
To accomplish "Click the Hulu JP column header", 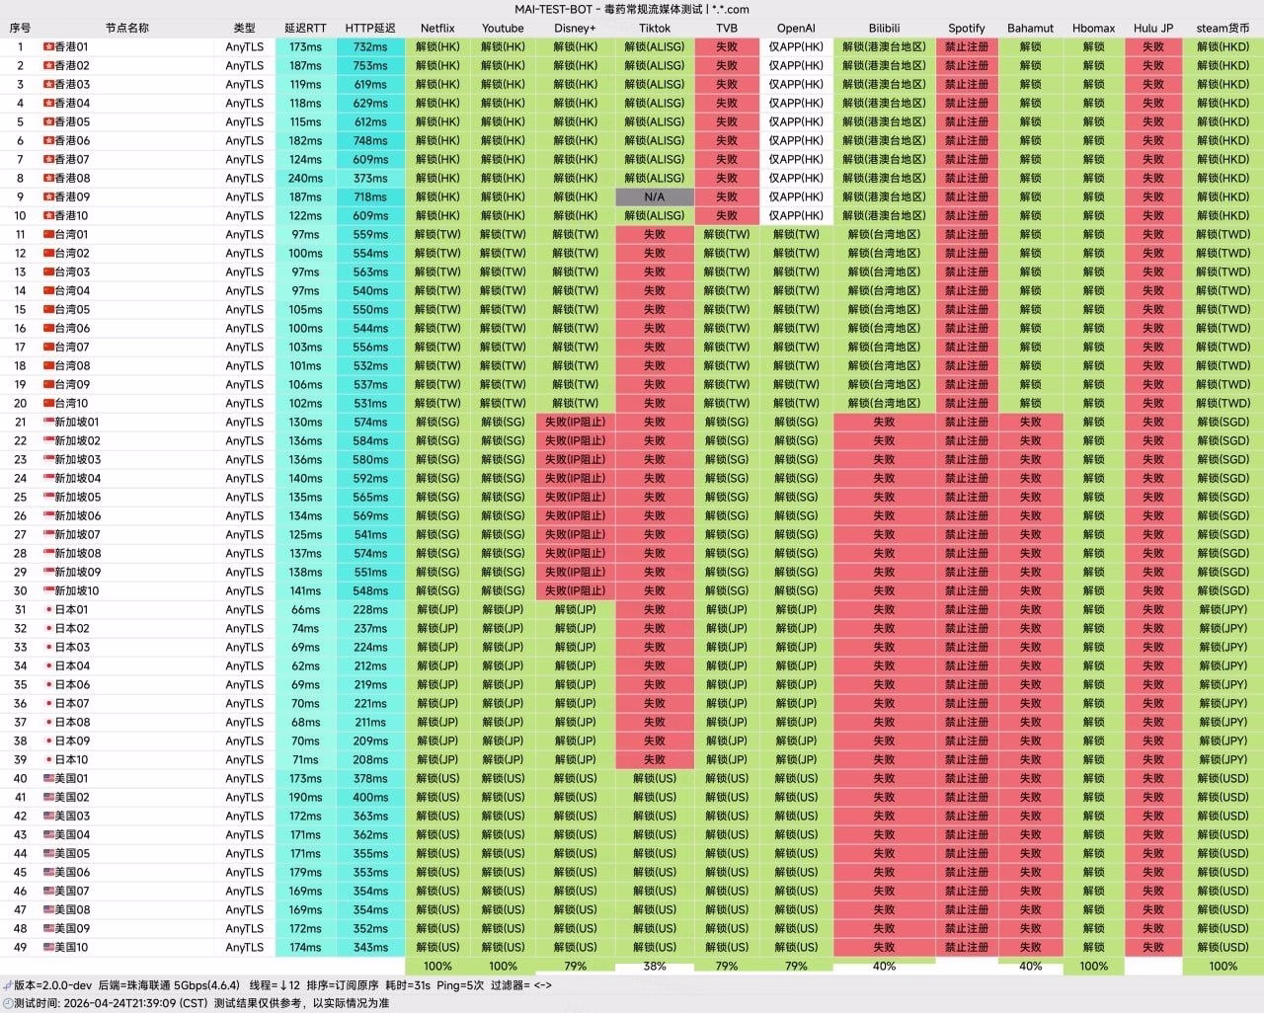I will point(1153,28).
